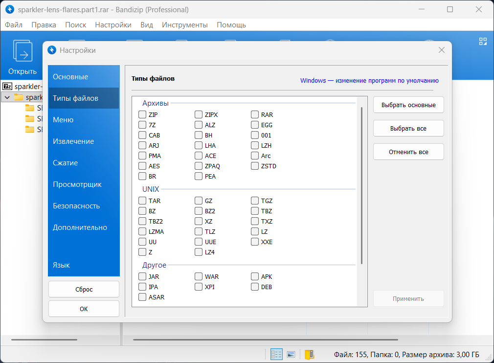The height and width of the screenshot is (363, 494).
Task: Click the Bandizip icon in settings title
Action: click(x=52, y=50)
